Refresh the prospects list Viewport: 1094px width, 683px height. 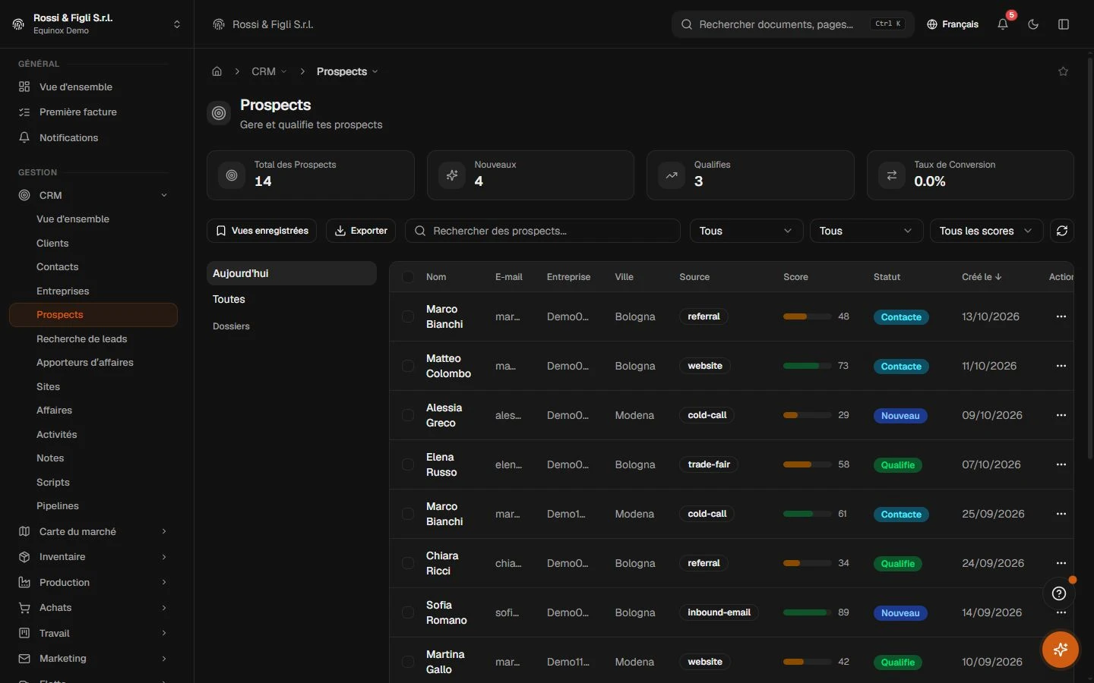coord(1062,231)
